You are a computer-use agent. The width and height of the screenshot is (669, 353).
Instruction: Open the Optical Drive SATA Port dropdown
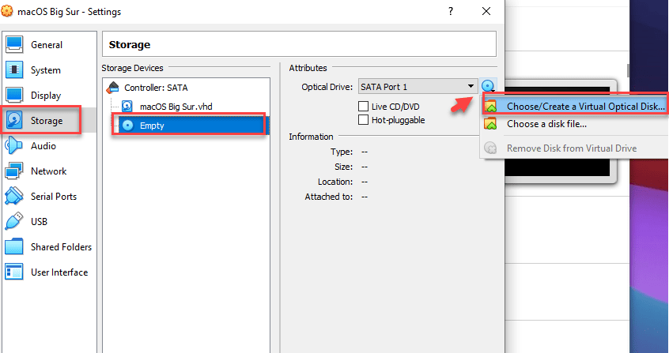point(418,87)
